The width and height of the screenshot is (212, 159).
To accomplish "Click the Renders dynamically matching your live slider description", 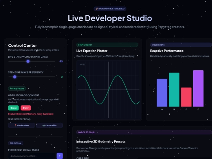I will pyautogui.click(x=180, y=56).
